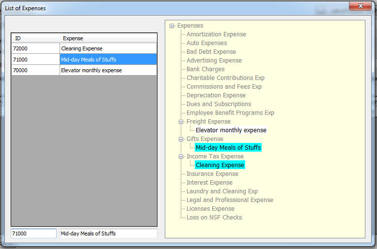Click the Expense column header
377x249 pixels.
pyautogui.click(x=108, y=38)
